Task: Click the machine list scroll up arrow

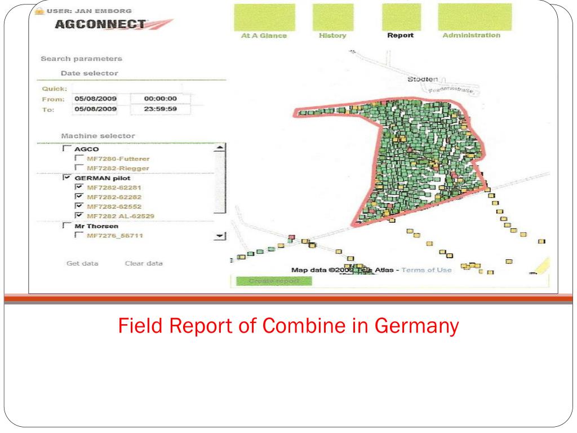Action: pos(220,148)
